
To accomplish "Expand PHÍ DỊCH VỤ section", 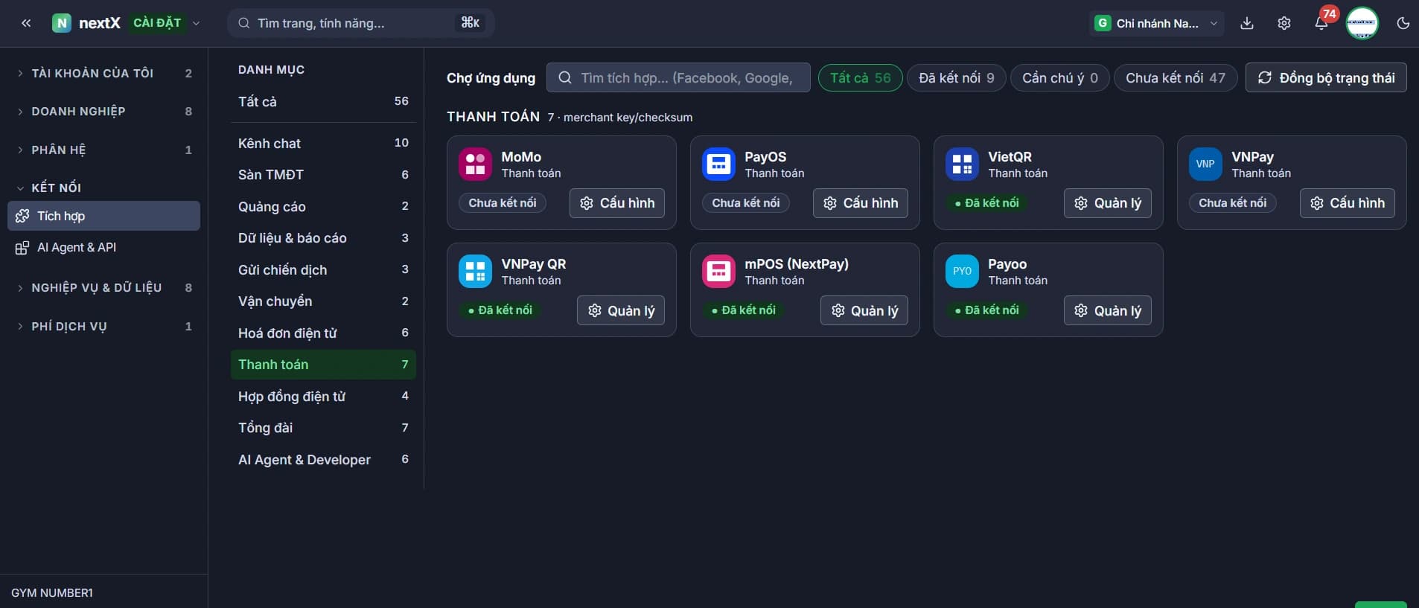I will coord(103,327).
